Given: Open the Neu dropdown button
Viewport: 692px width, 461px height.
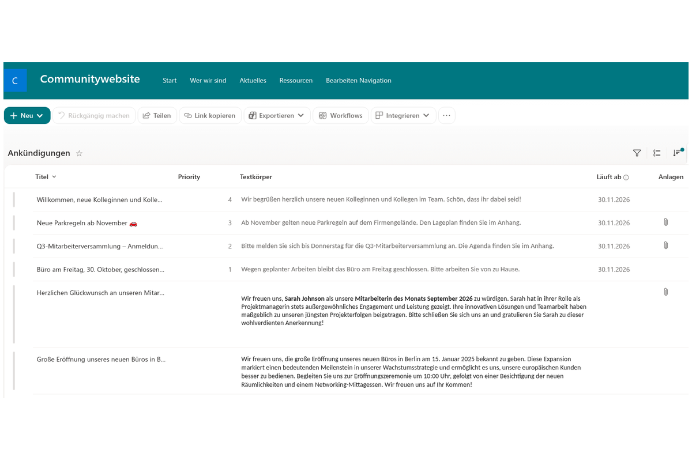Looking at the screenshot, I should [x=27, y=115].
